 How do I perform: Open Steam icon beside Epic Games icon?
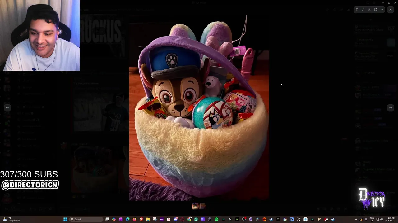(271, 219)
